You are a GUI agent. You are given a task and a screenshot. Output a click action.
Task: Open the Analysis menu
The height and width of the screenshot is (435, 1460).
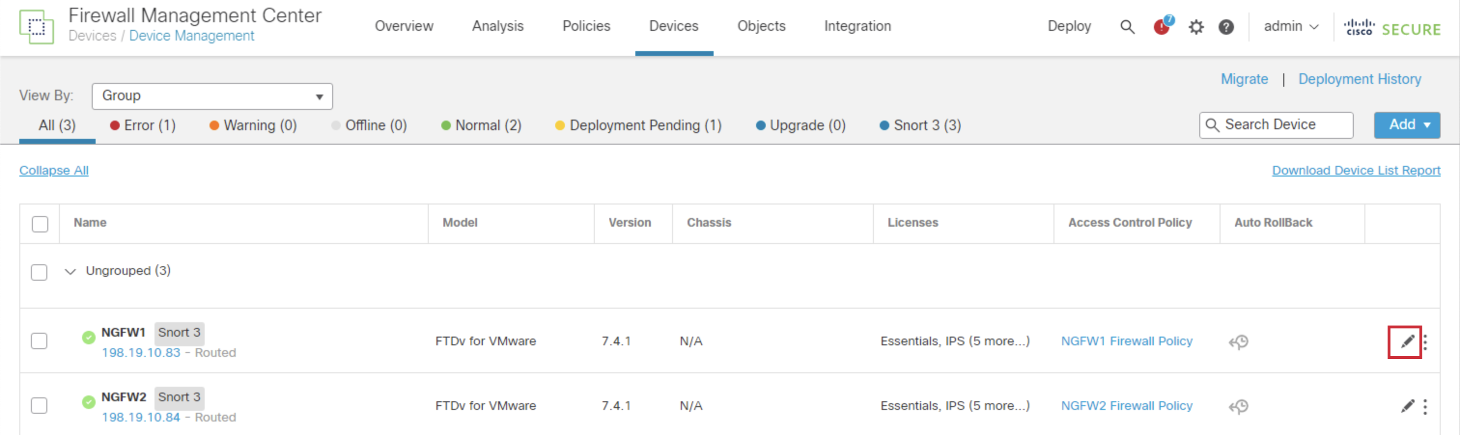coord(498,26)
